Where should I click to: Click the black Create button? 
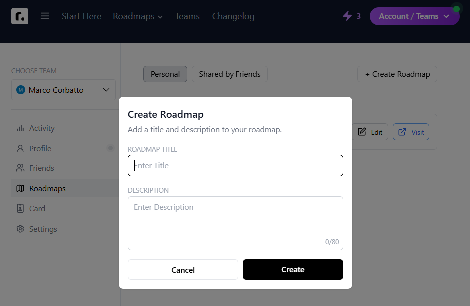(x=293, y=270)
